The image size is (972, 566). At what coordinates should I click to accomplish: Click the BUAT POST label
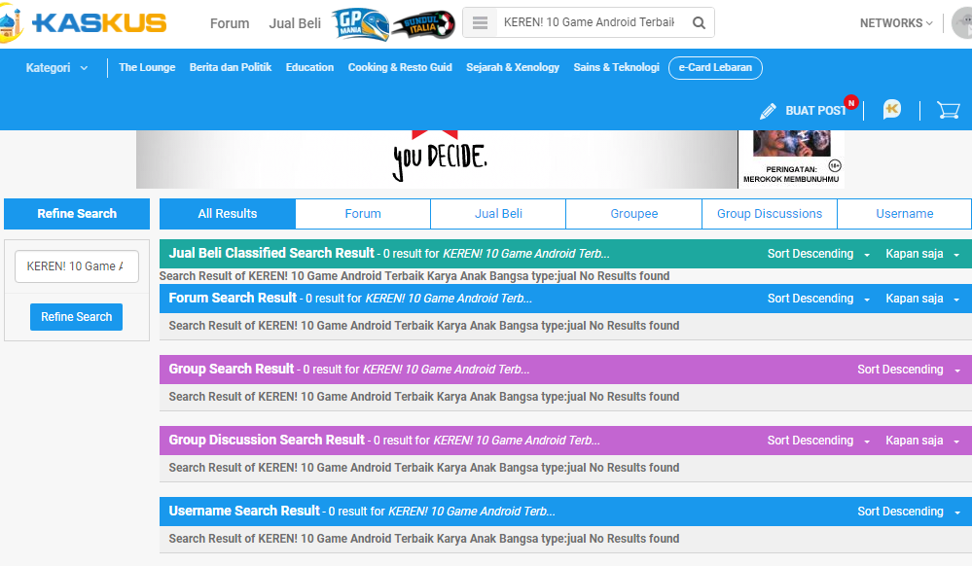(815, 111)
